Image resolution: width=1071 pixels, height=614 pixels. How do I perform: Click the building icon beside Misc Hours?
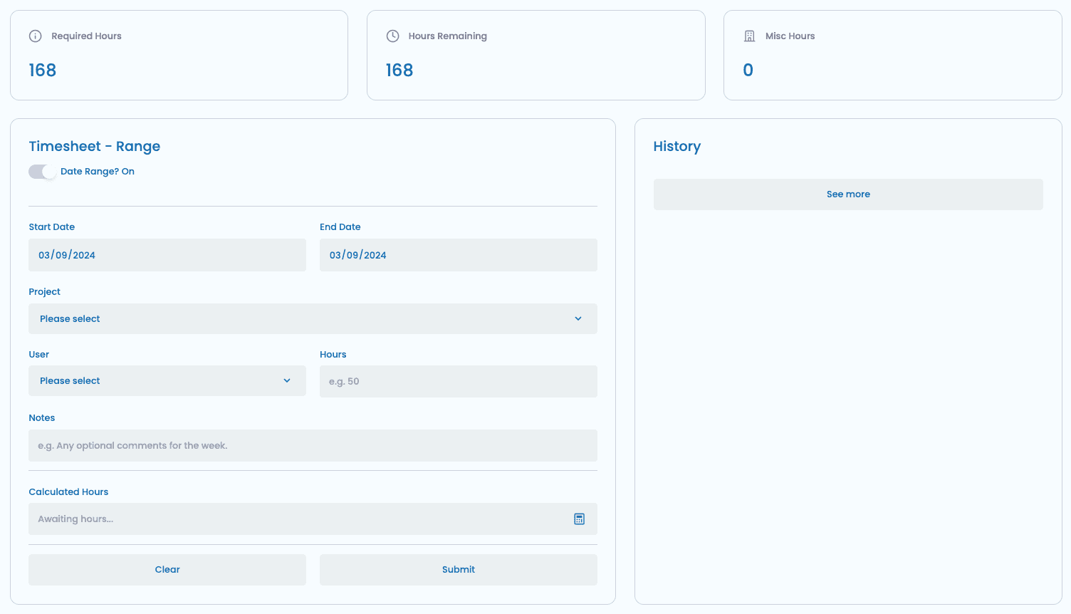[x=749, y=36]
